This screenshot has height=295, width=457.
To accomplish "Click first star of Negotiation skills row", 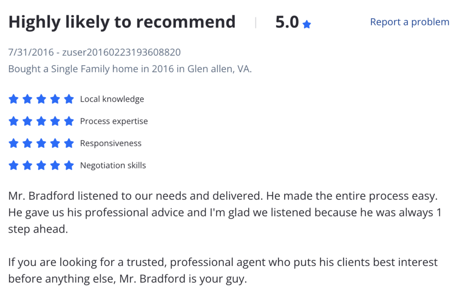I will [x=13, y=165].
